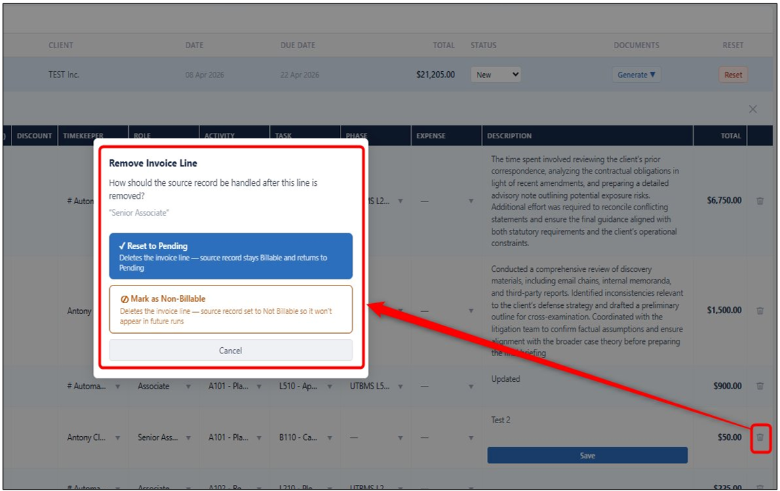Screen dimensions: 780x491
Task: Expand the Generate documents dropdown
Action: click(x=636, y=75)
